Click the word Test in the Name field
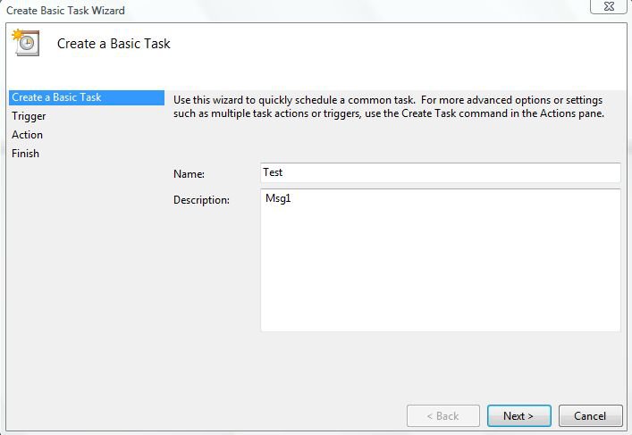 click(x=273, y=172)
